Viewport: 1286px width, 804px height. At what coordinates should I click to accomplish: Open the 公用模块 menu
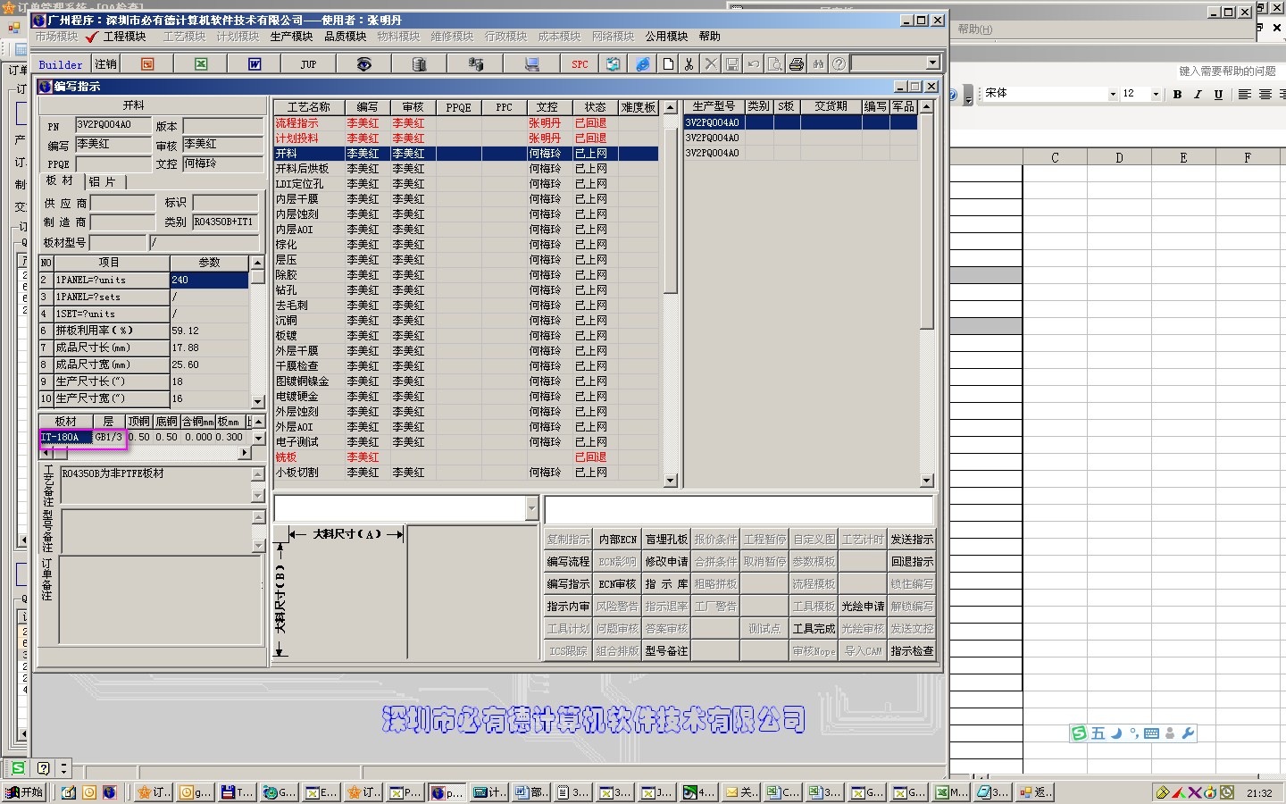(x=666, y=37)
